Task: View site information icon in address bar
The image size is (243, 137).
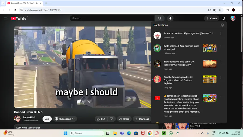Action: (x=21, y=10)
